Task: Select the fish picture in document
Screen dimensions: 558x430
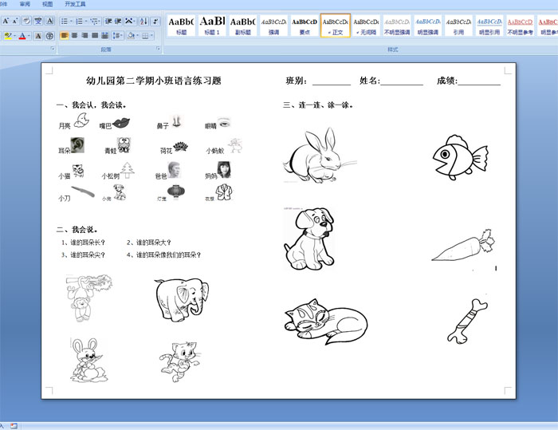Action: coord(460,157)
